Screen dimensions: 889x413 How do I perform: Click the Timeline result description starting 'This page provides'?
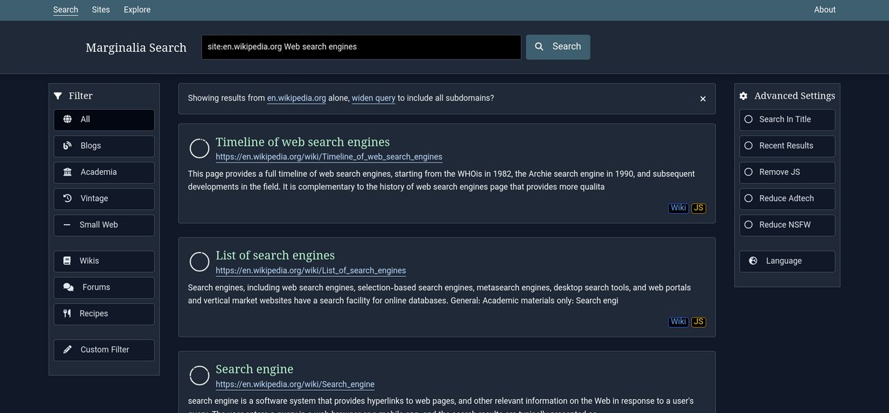pyautogui.click(x=441, y=180)
